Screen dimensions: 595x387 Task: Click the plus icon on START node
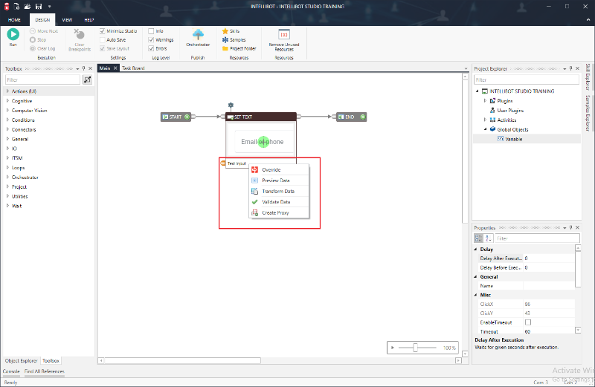point(187,117)
